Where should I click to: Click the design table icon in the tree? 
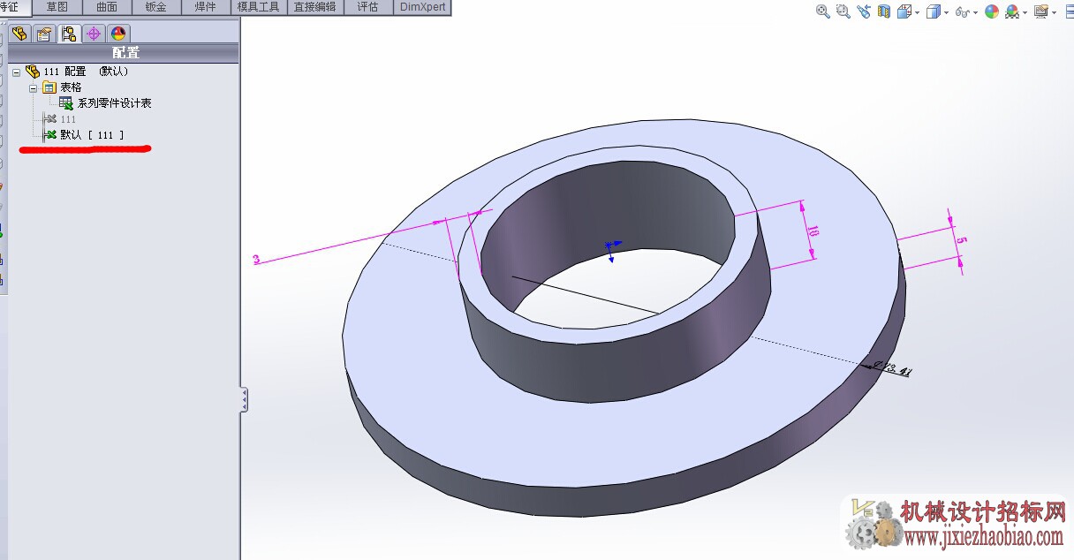pyautogui.click(x=66, y=103)
